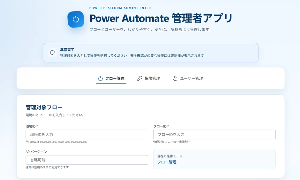Click the Power Automate 管理者アプリ title
The image size is (300, 180).
161,18
